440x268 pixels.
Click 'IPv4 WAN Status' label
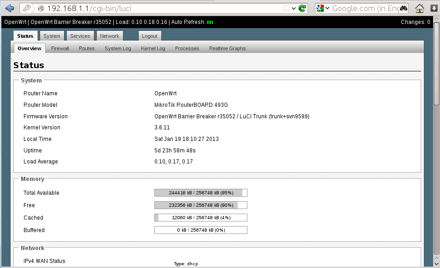click(44, 261)
